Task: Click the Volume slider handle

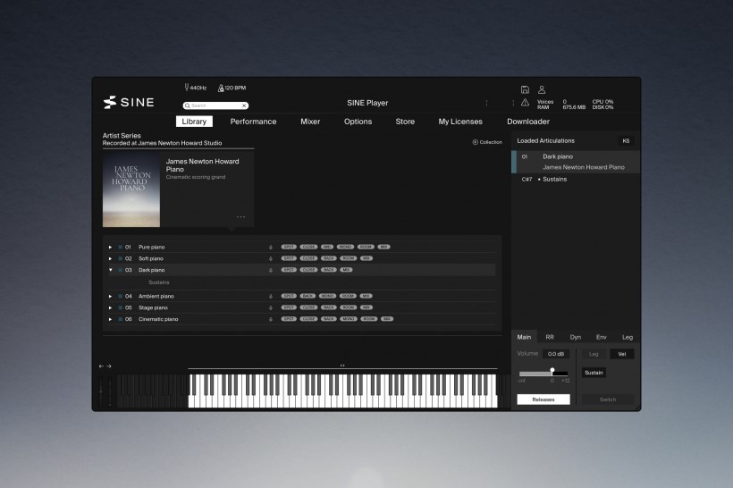Action: tap(552, 371)
